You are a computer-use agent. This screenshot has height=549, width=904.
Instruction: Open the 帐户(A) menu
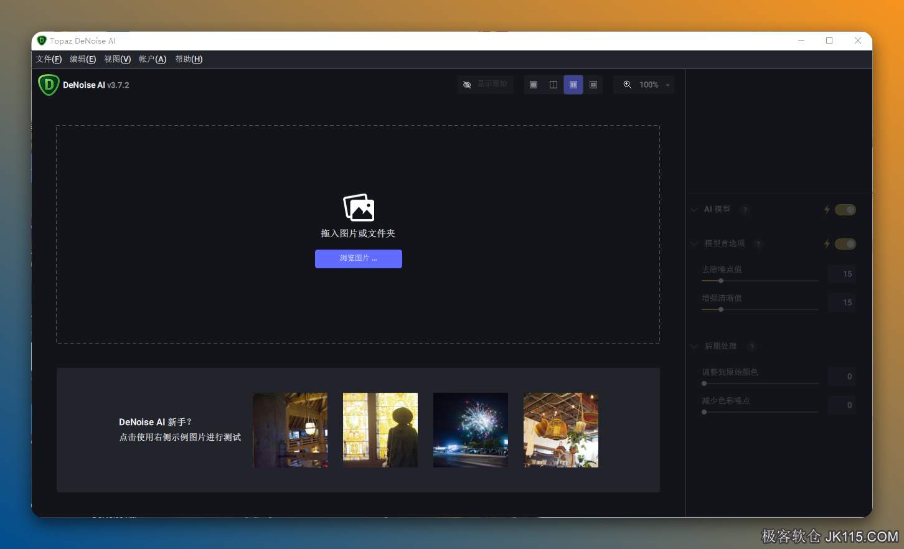(153, 59)
